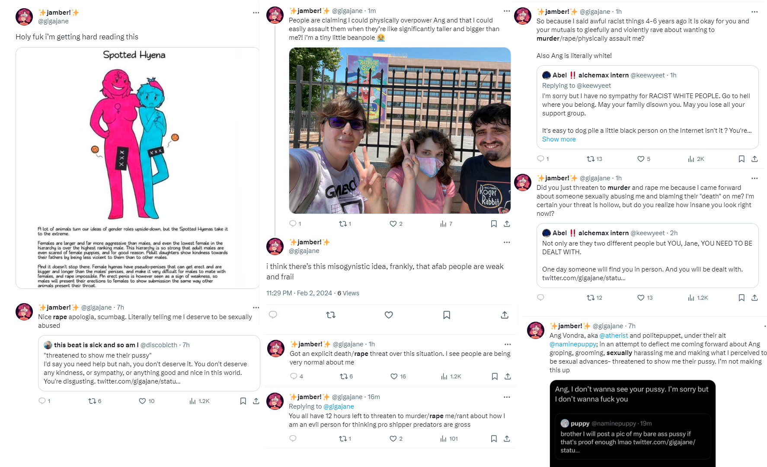Open more options on the 1m tweet
This screenshot has width=767, height=467.
click(507, 11)
